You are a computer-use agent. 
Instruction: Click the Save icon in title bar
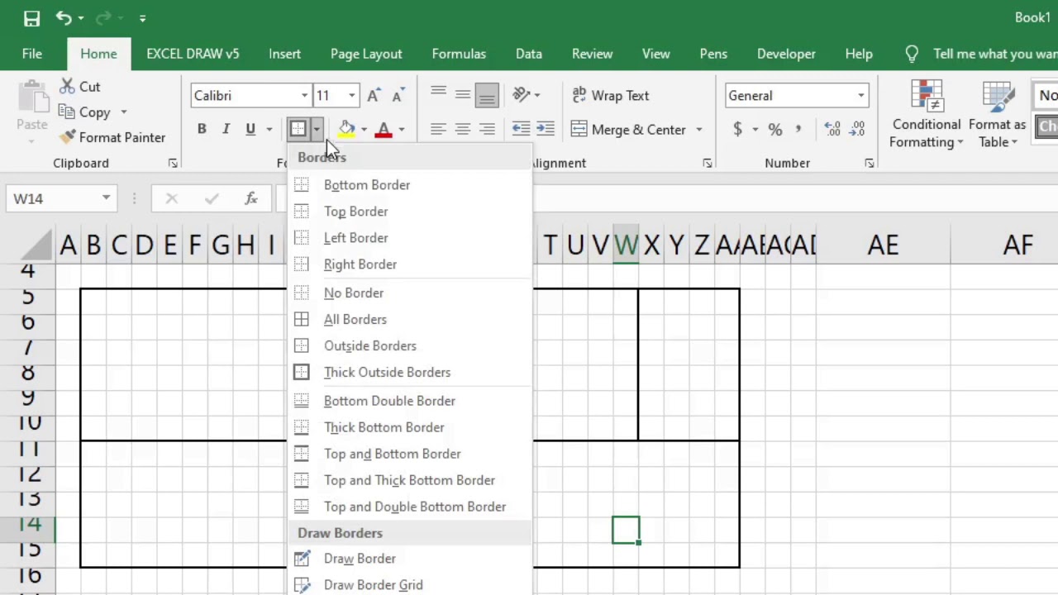click(x=31, y=17)
